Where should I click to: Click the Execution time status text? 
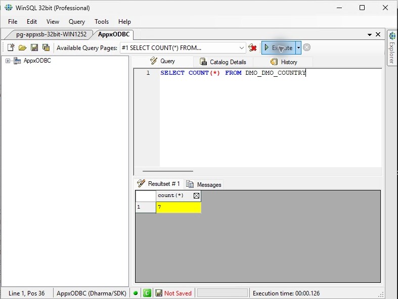point(286,293)
